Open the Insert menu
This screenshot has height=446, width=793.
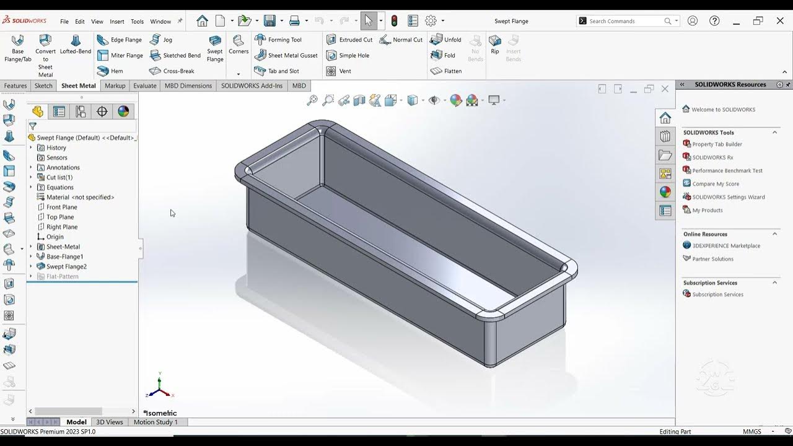point(117,22)
